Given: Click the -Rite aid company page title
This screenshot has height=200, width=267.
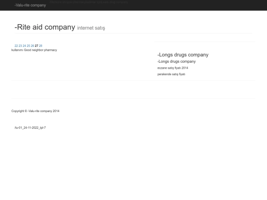Looking at the screenshot, I should click(x=45, y=27).
